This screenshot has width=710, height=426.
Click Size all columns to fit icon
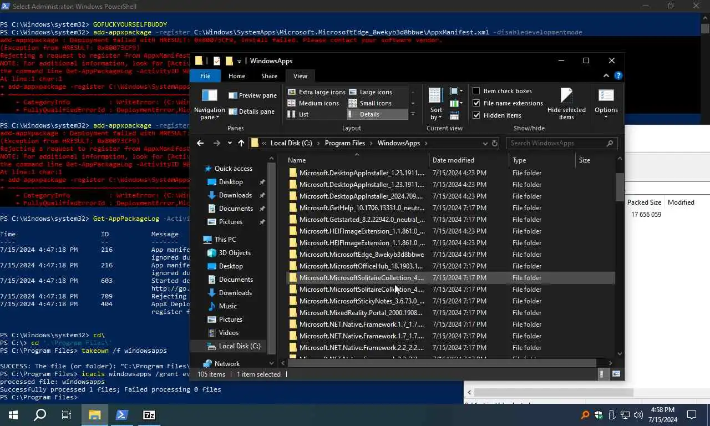(454, 115)
